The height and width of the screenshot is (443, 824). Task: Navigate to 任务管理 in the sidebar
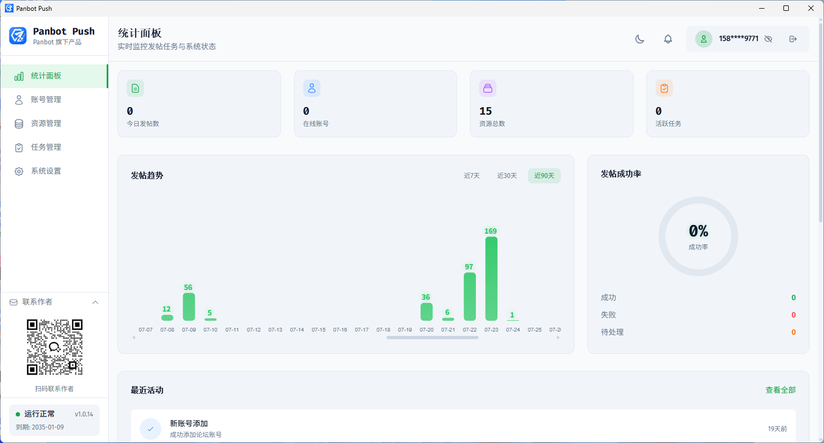coord(54,148)
